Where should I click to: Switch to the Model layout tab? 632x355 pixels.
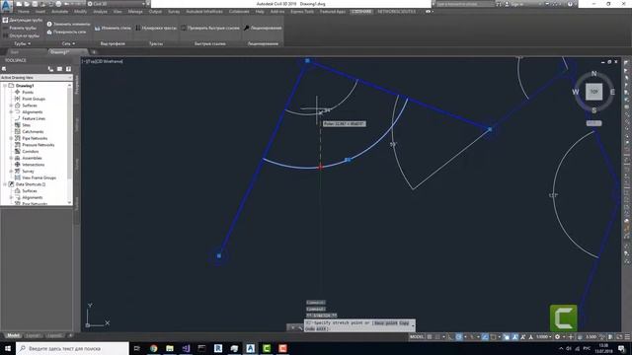coord(13,335)
